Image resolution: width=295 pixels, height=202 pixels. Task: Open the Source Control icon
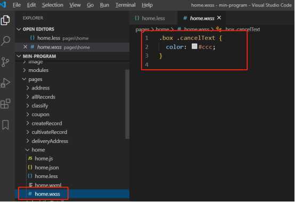5,62
